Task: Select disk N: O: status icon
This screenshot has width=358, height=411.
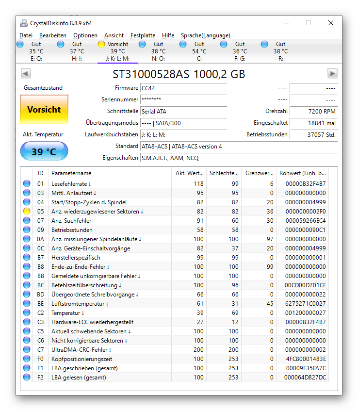Action: click(142, 44)
